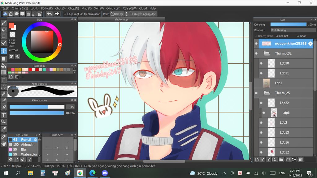Adjust layer opacity Độ trong slider
Screen dimensions: 317x178
[x=289, y=24]
